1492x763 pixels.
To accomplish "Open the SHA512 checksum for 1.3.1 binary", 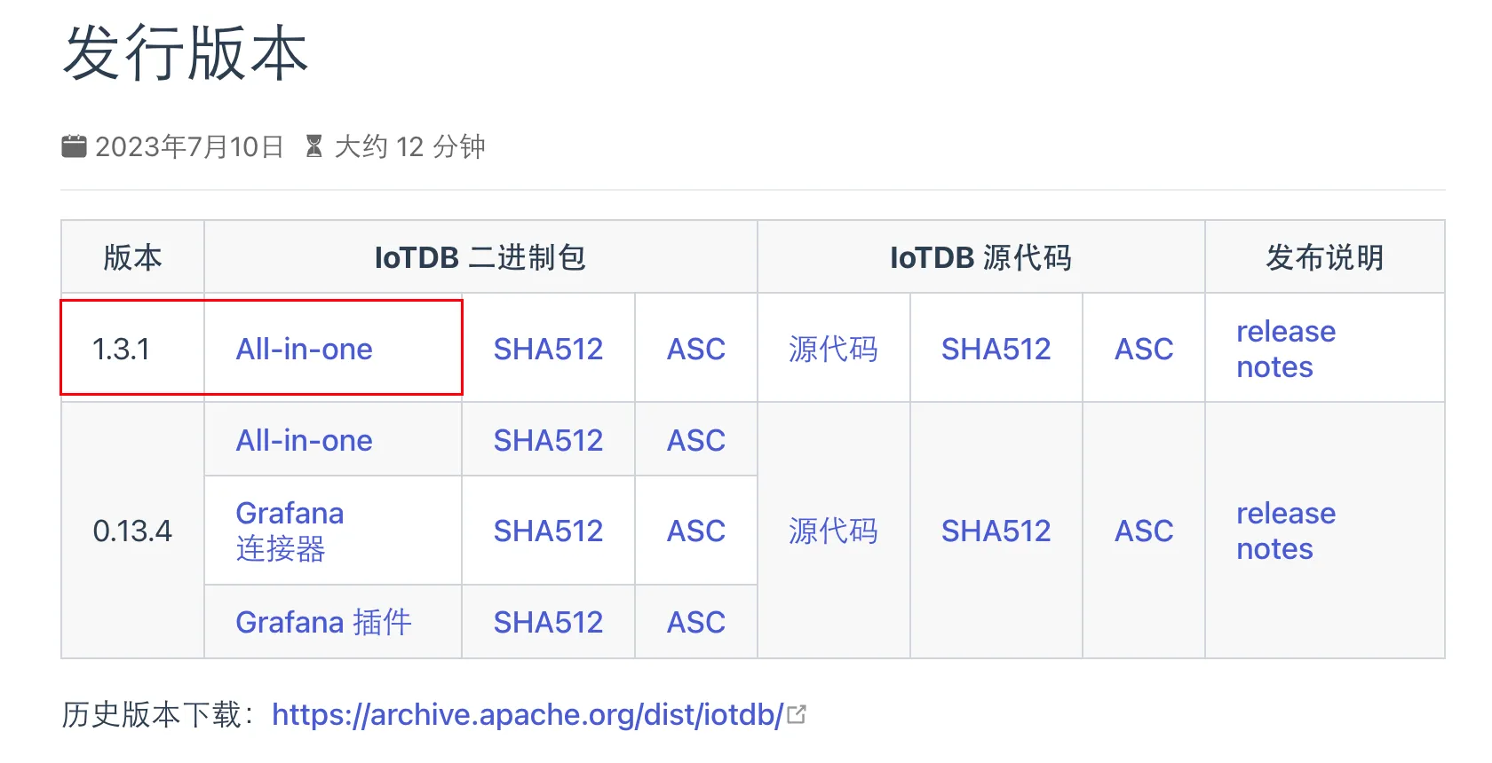I will click(548, 349).
